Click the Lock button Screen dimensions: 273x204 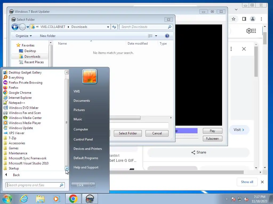click(x=80, y=185)
